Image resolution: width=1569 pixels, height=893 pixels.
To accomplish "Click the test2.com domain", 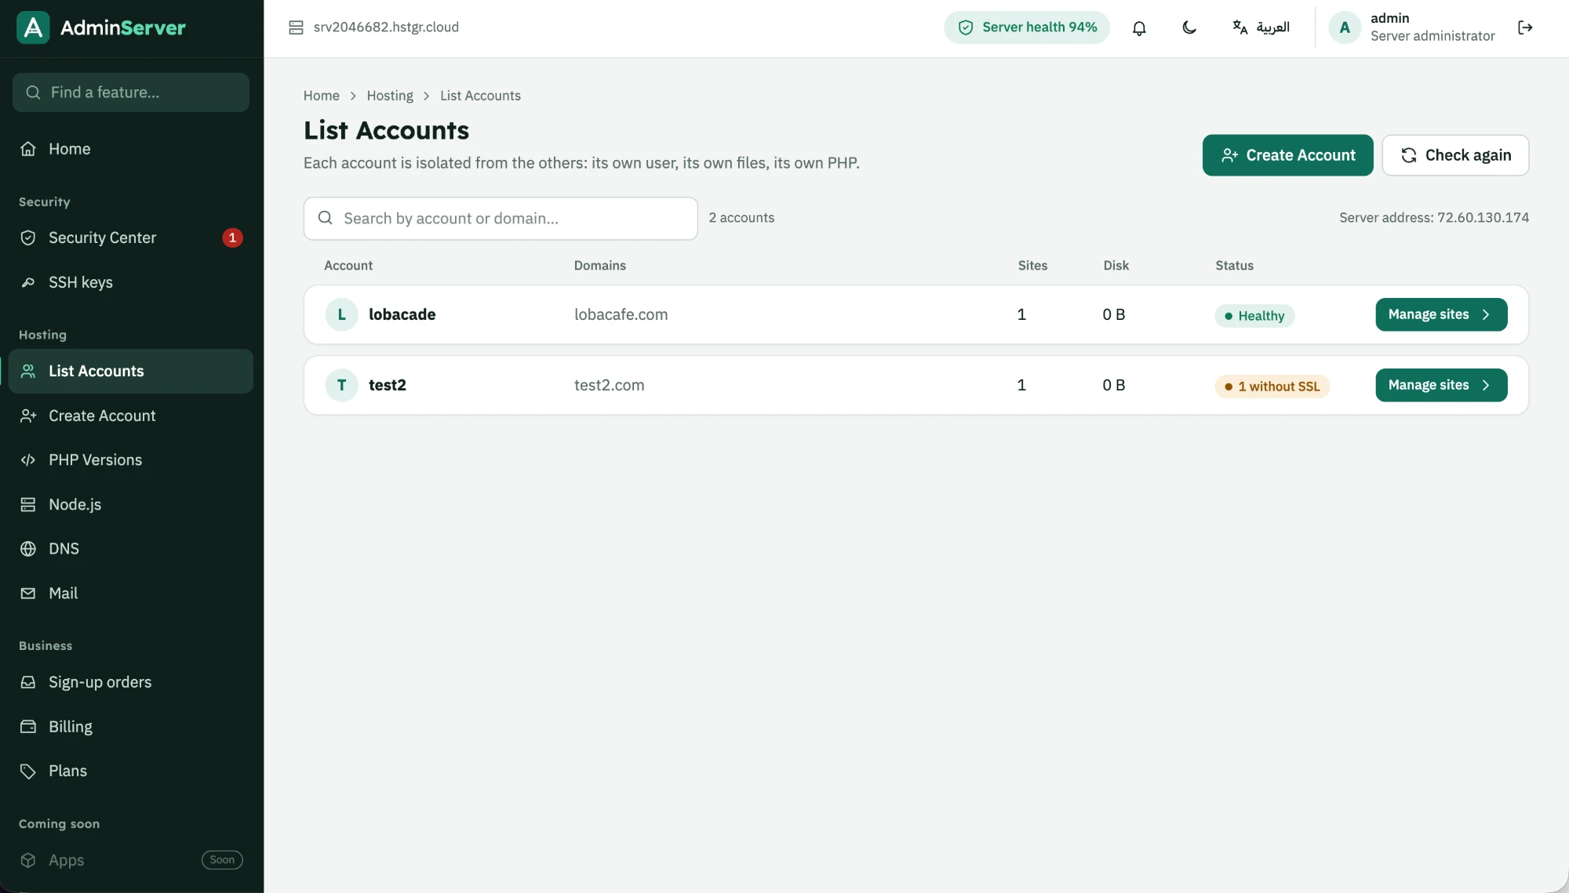I will [x=610, y=385].
